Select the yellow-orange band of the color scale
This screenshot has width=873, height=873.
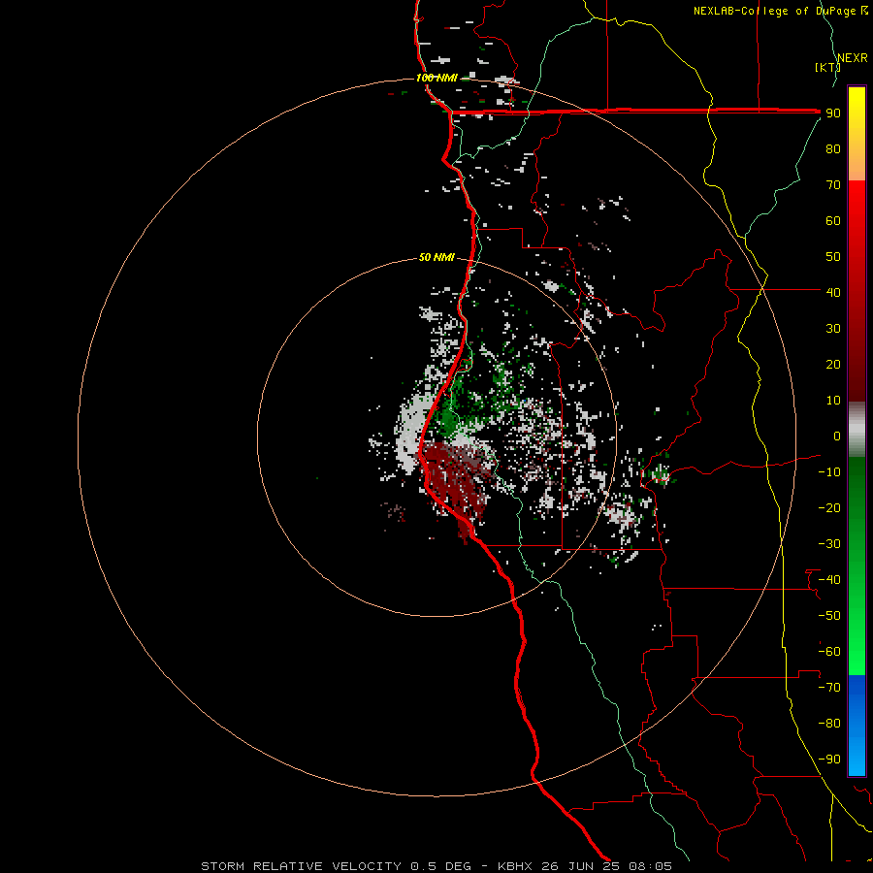pos(857,134)
